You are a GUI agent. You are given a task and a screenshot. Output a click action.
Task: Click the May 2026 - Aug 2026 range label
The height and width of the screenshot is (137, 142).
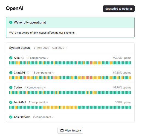point(50,48)
